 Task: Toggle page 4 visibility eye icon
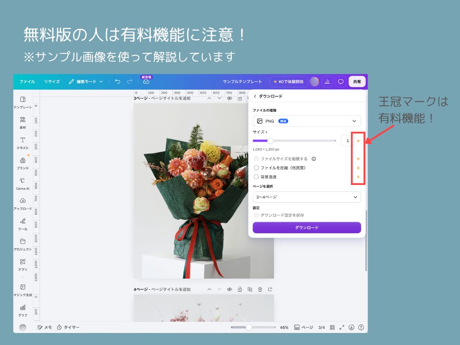point(230,289)
